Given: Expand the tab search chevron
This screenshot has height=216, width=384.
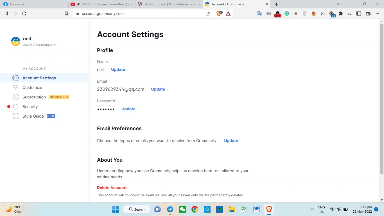Looking at the screenshot, I should tap(339, 4).
